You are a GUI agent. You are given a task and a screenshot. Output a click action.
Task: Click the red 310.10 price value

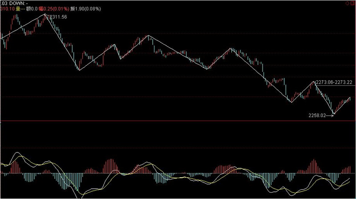(7, 8)
